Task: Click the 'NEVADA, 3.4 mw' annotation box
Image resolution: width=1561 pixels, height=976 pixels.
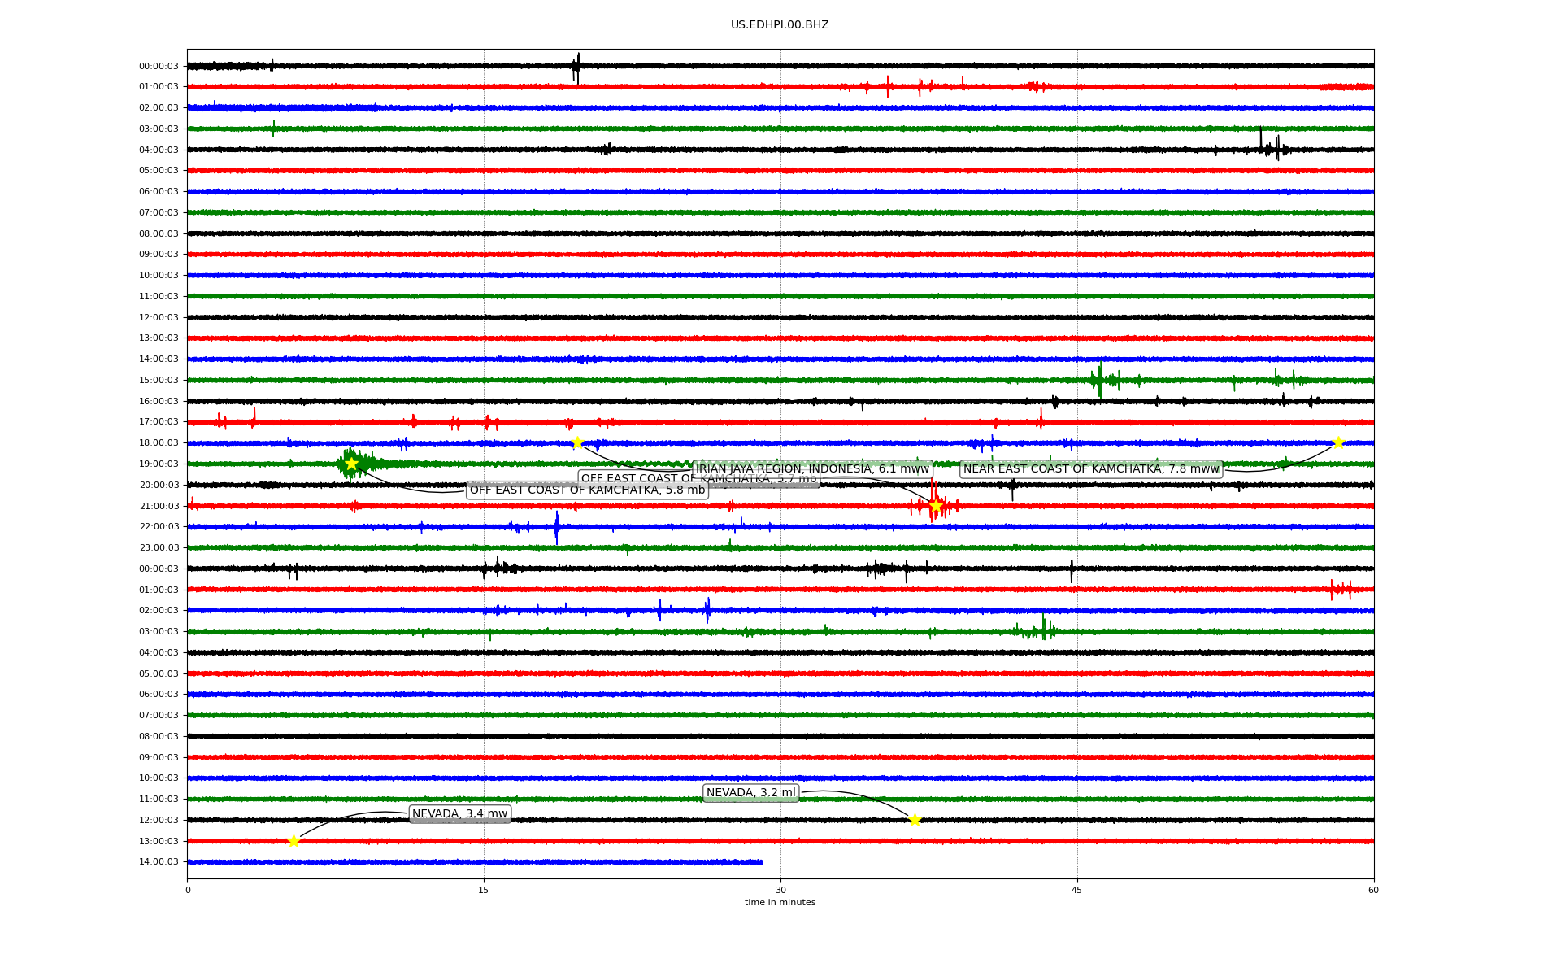Action: coord(459,814)
